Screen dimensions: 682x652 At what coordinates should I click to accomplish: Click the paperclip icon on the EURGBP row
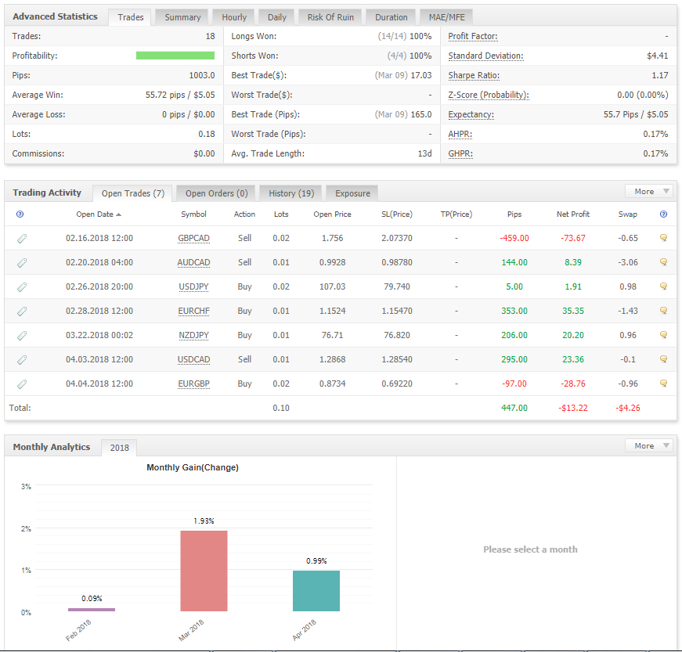pyautogui.click(x=22, y=384)
